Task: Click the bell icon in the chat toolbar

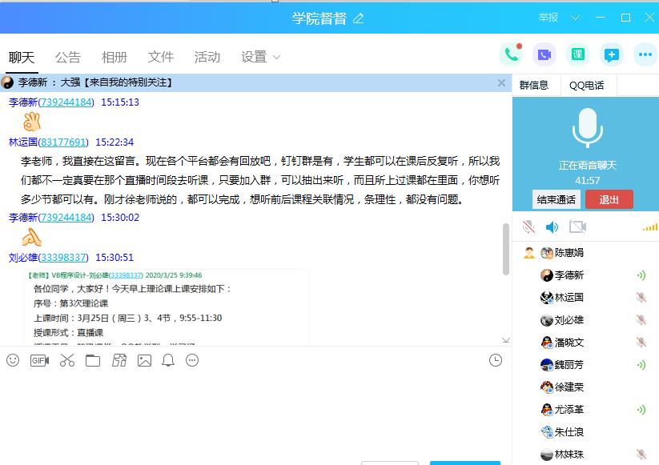Action: tap(168, 360)
